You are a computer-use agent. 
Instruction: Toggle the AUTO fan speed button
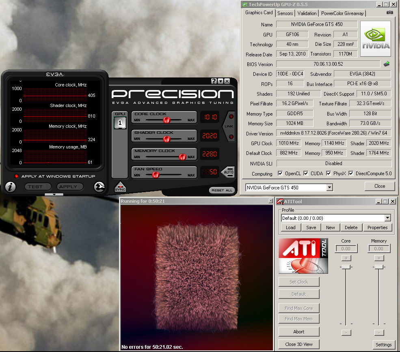pyautogui.click(x=228, y=172)
